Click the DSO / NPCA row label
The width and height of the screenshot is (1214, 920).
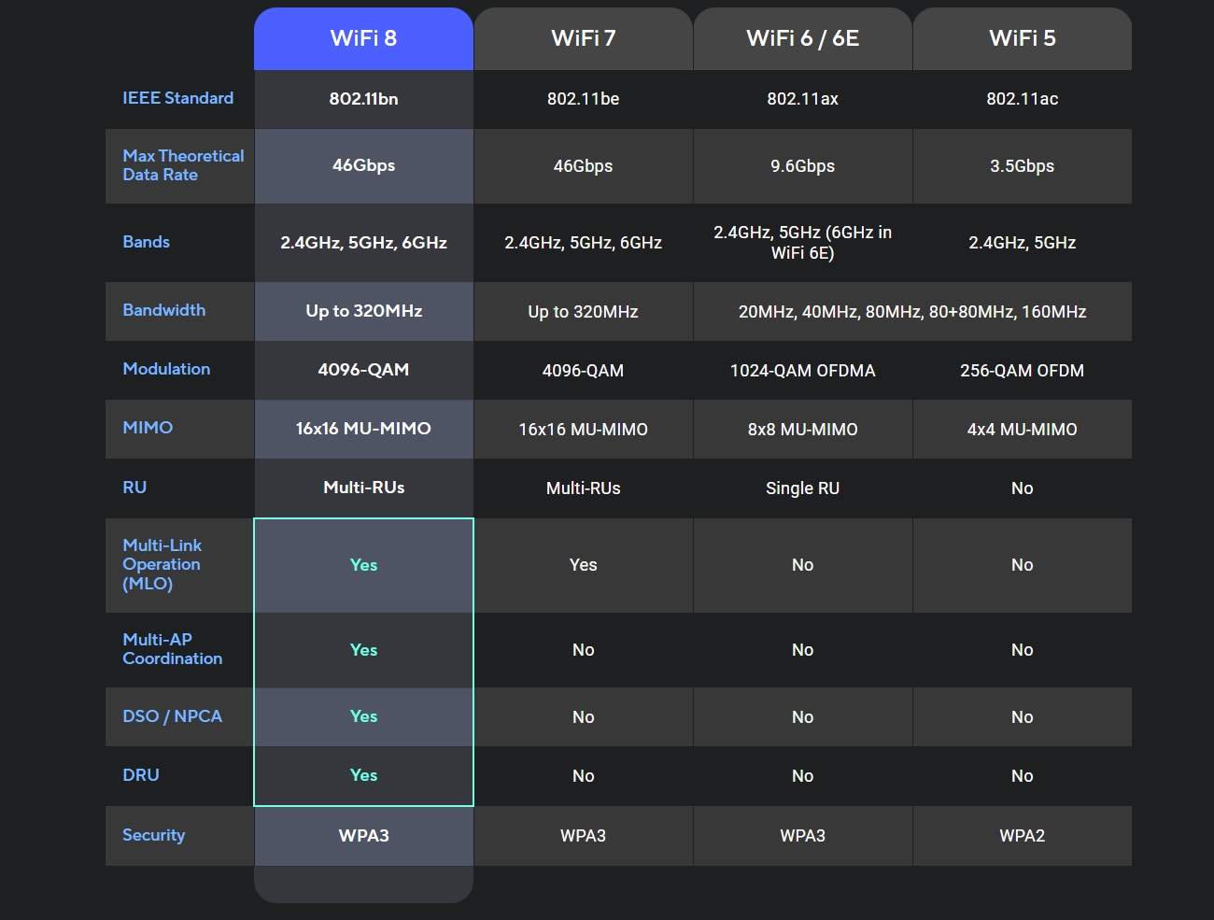click(x=172, y=716)
